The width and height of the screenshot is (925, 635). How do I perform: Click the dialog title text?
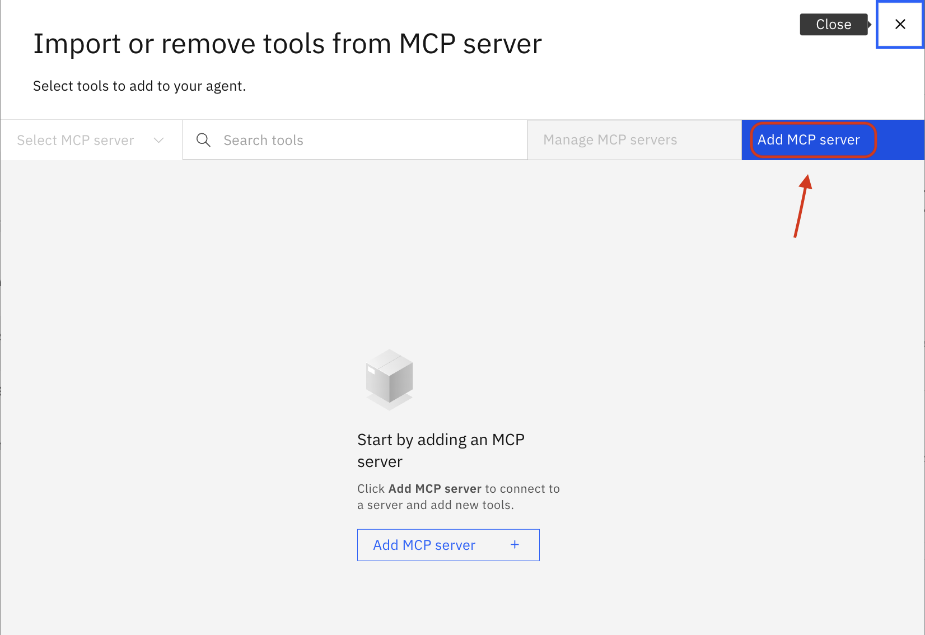(x=287, y=43)
